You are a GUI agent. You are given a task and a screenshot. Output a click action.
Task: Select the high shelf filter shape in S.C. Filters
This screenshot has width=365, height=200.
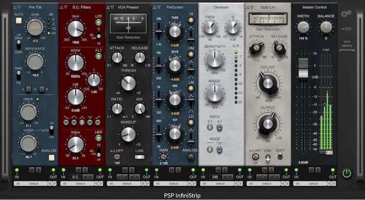(x=97, y=122)
